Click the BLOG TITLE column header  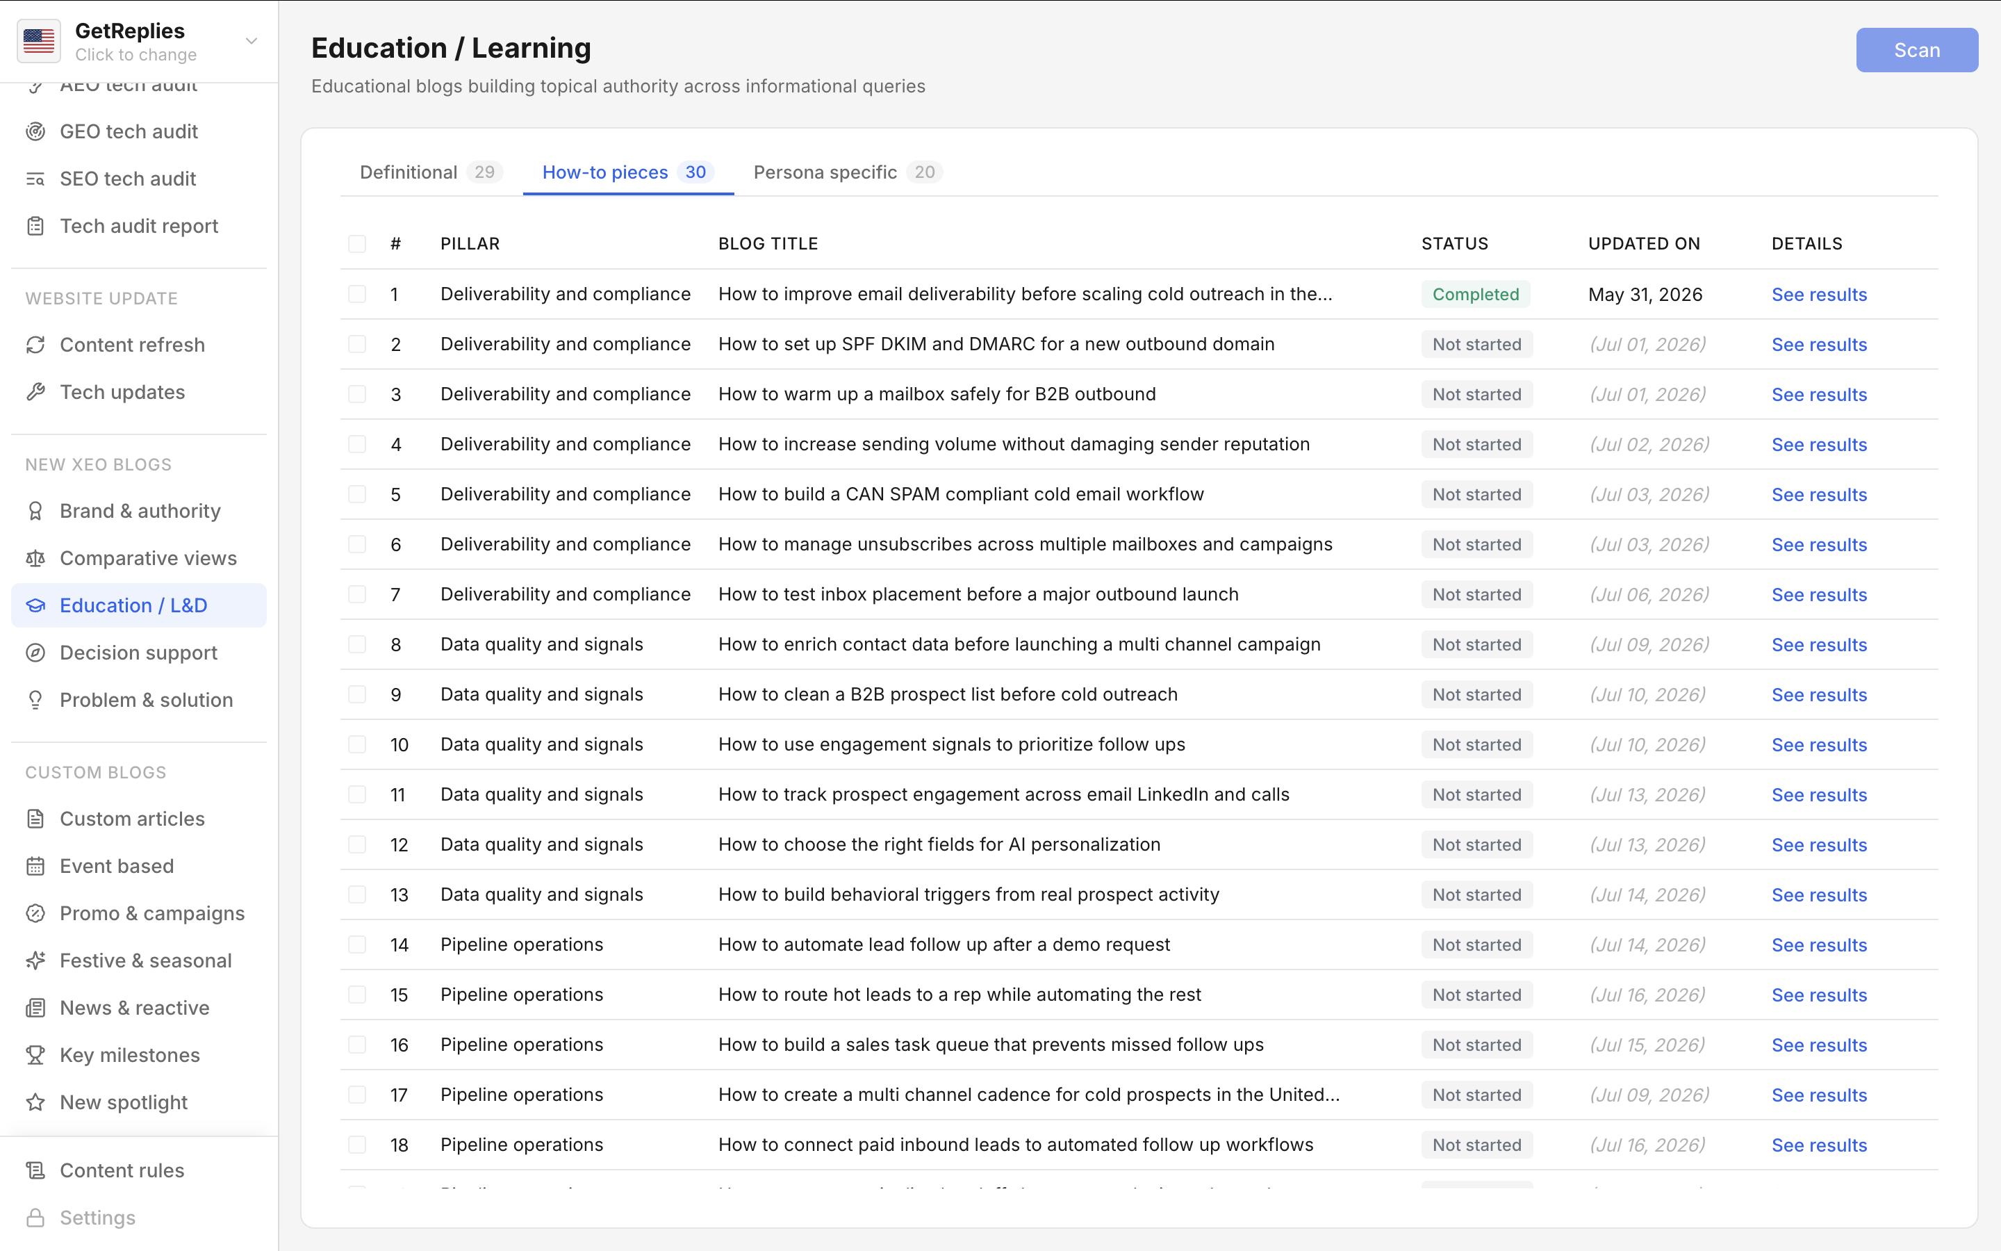click(768, 244)
